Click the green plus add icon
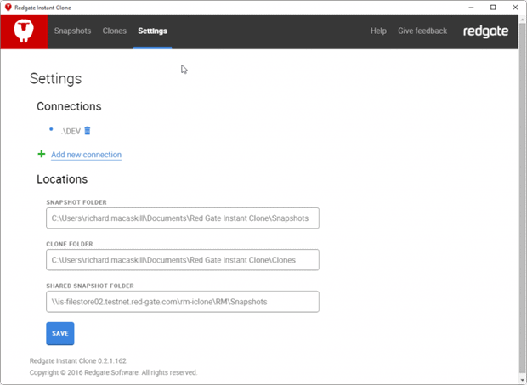 42,154
